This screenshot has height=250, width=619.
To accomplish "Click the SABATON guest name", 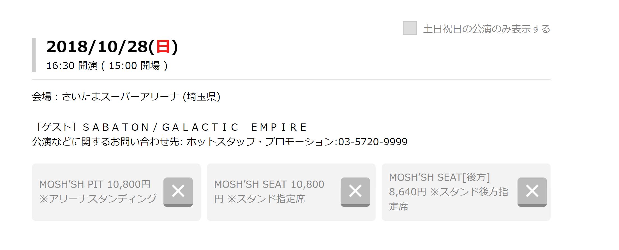I will click(x=116, y=127).
